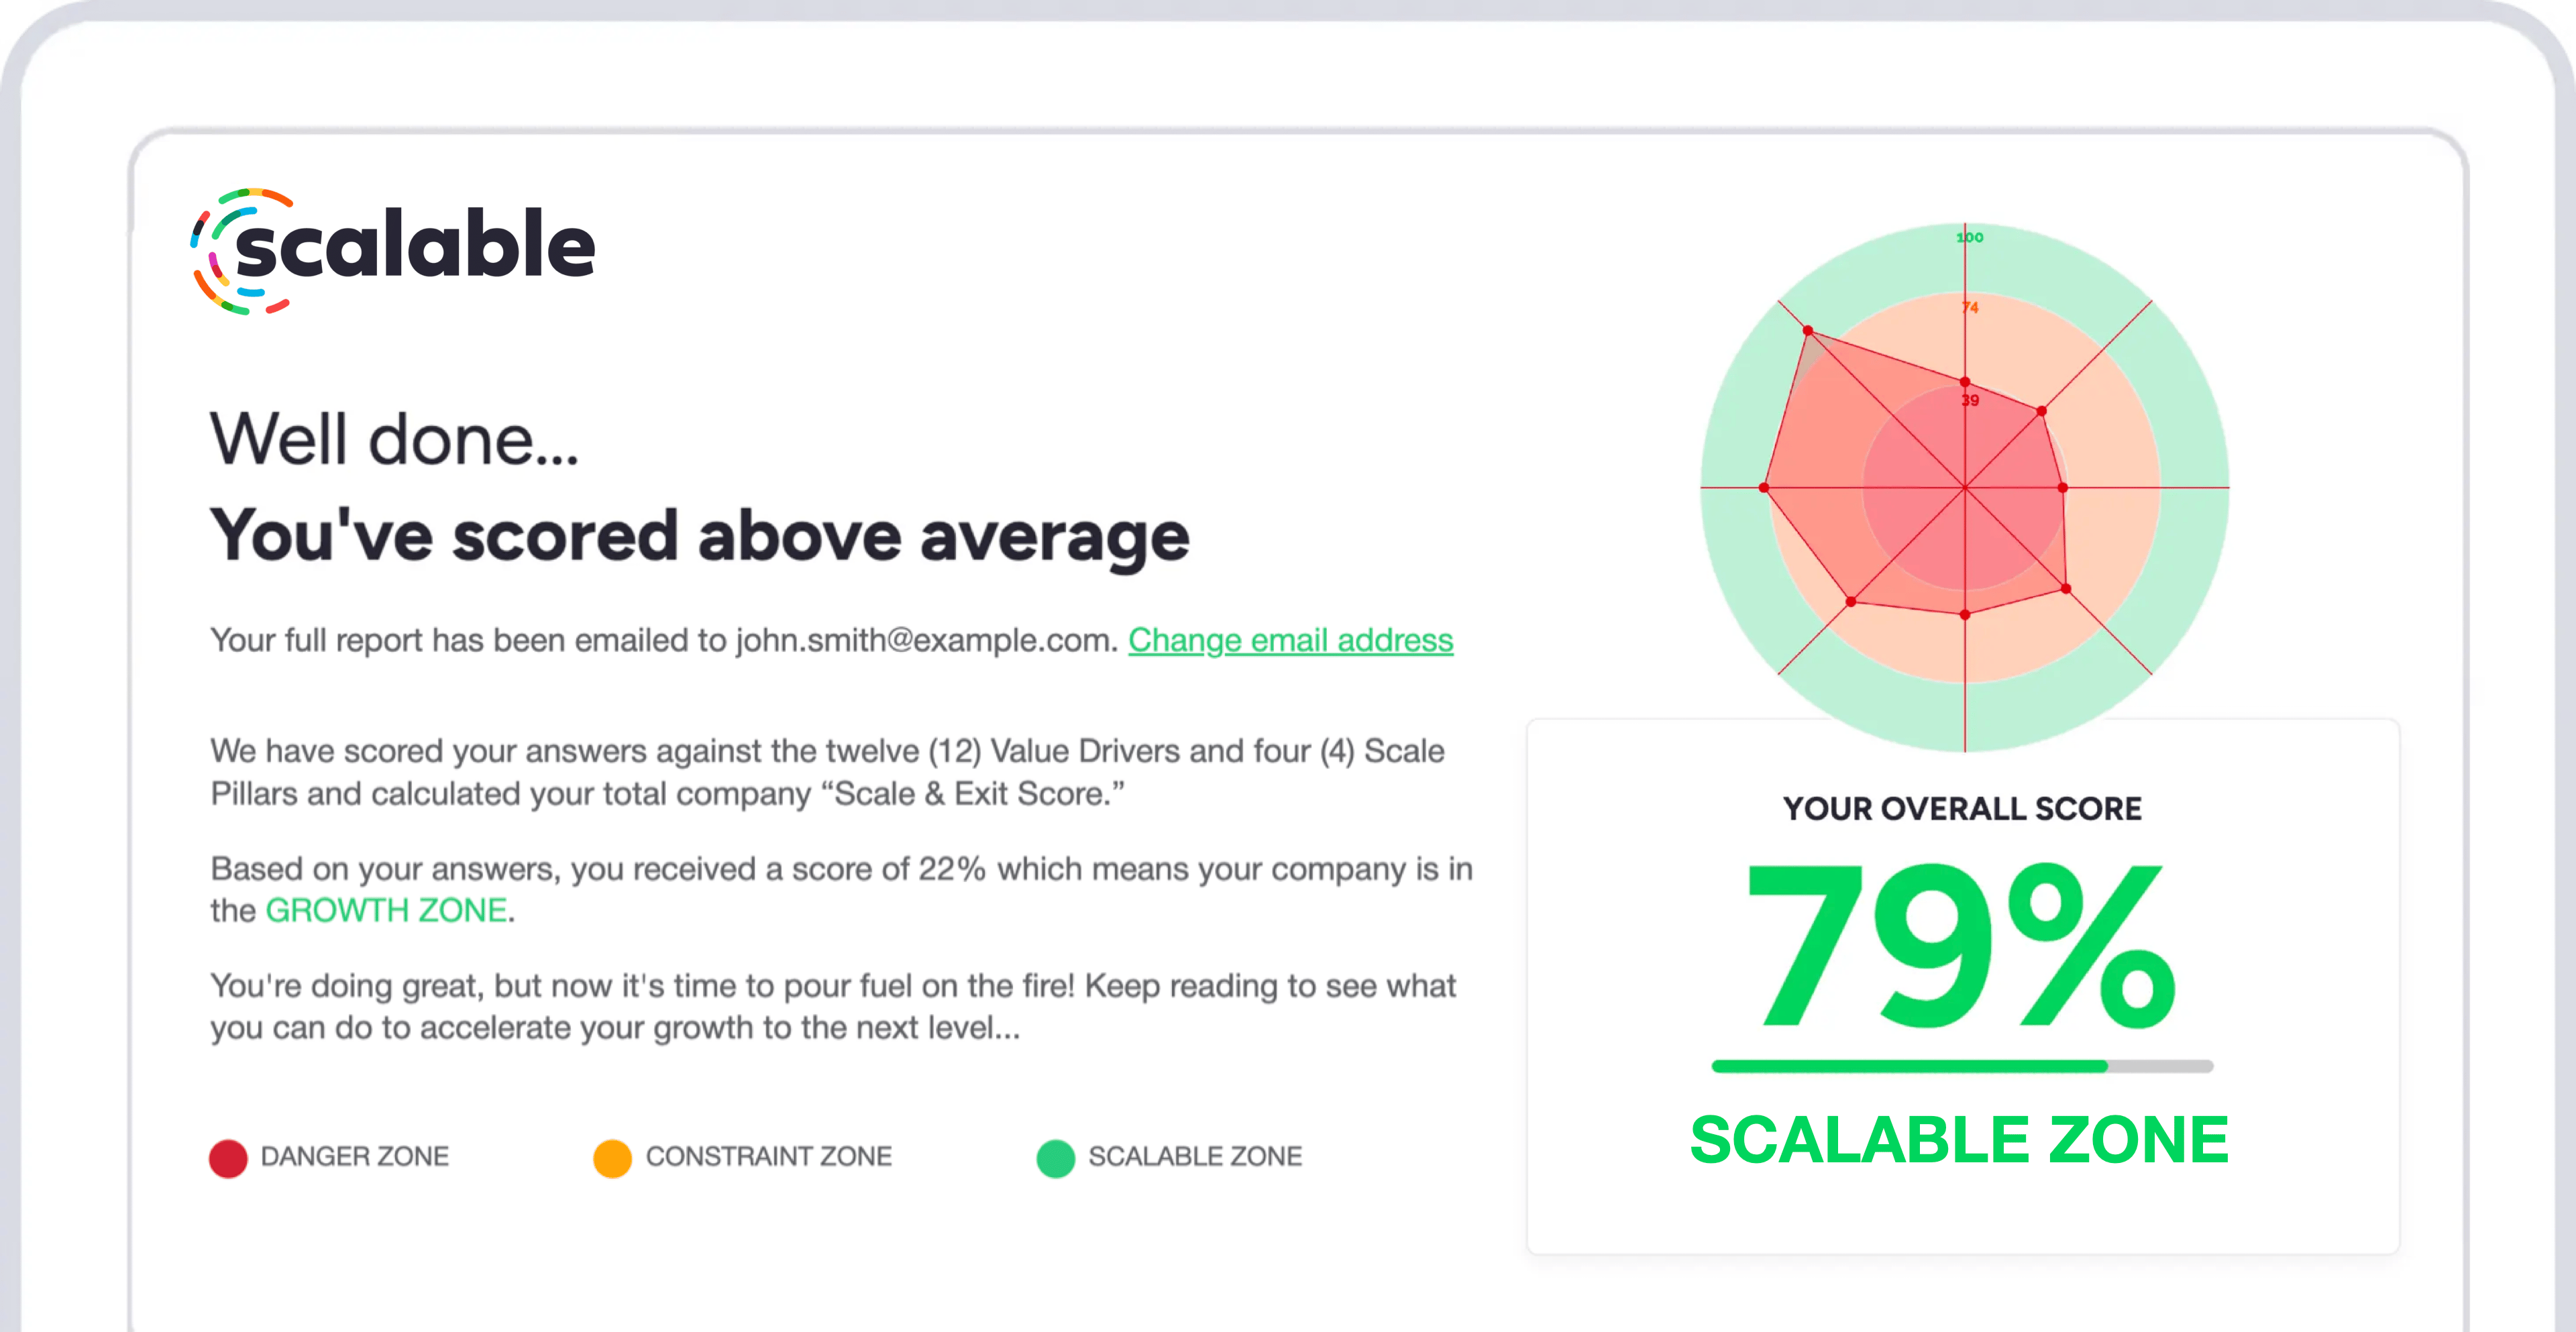Select the outermost upper-left radar data point
Viewport: 2576px width, 1332px height.
[x=1808, y=330]
